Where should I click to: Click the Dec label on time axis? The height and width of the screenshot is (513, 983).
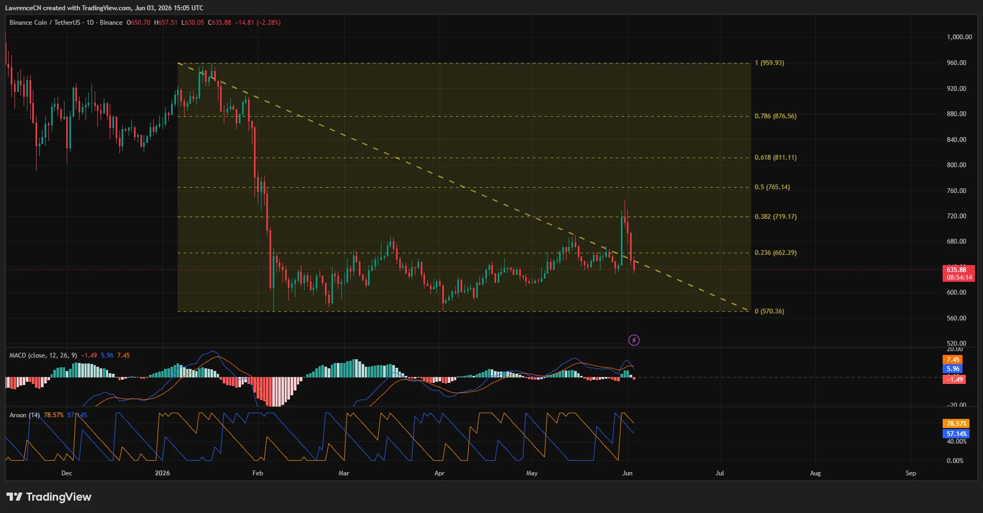point(67,473)
